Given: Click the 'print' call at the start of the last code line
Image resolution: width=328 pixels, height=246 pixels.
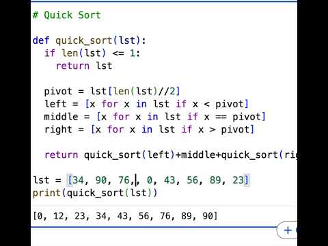Looking at the screenshot, I should tap(46, 193).
